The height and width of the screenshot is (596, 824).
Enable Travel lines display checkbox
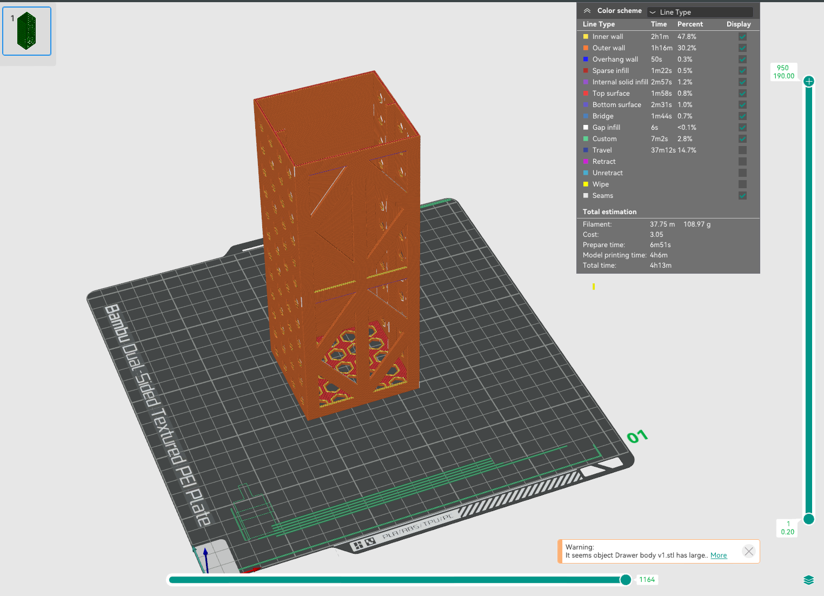pos(742,150)
